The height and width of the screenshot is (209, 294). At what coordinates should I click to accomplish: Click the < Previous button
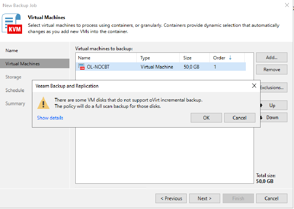tap(171, 198)
